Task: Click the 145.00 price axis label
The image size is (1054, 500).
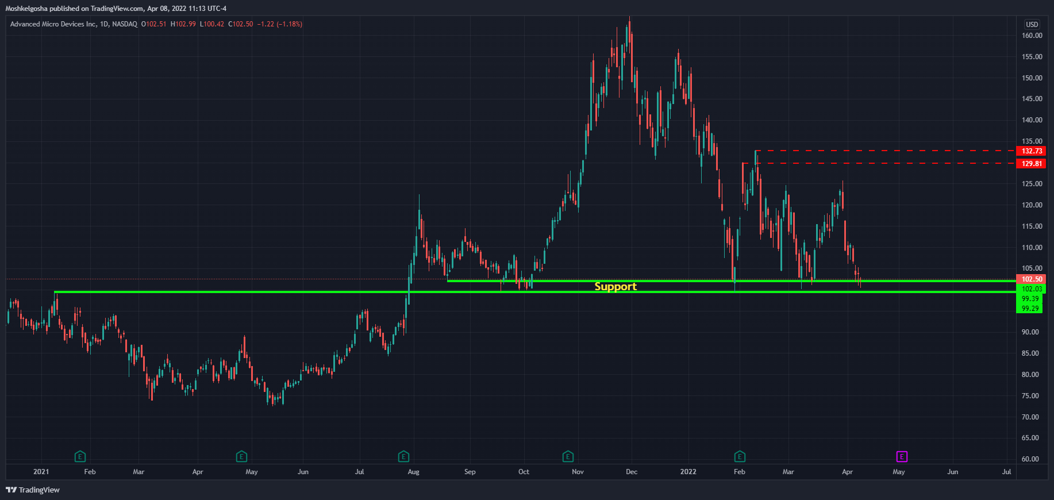Action: [x=1032, y=99]
